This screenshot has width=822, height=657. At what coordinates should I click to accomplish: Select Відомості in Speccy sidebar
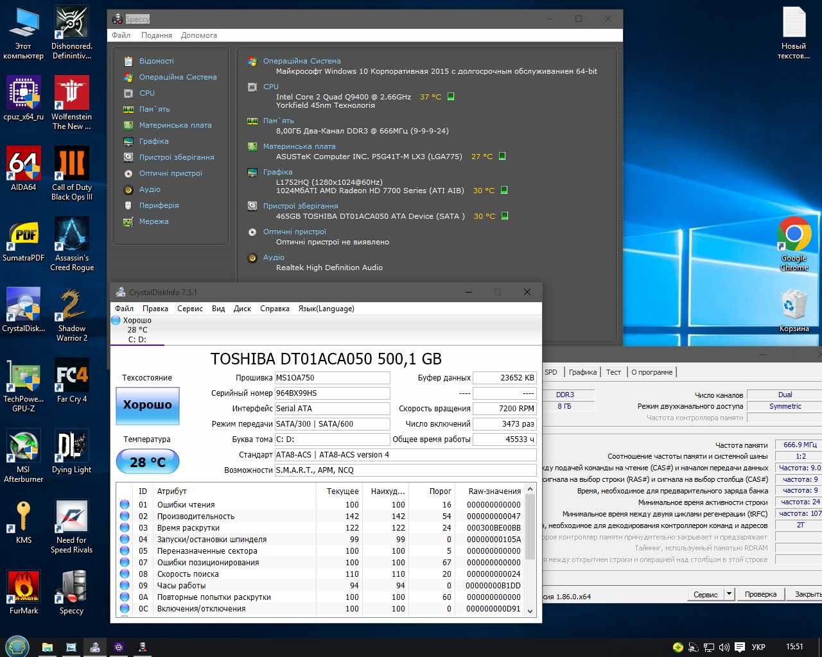coord(156,61)
